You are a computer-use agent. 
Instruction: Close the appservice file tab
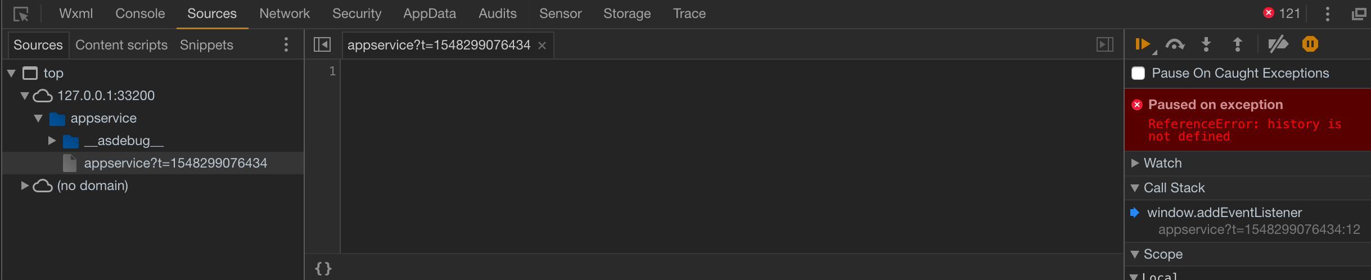[542, 46]
